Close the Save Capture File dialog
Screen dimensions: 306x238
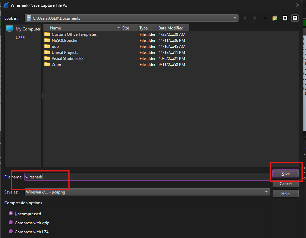click(x=297, y=5)
